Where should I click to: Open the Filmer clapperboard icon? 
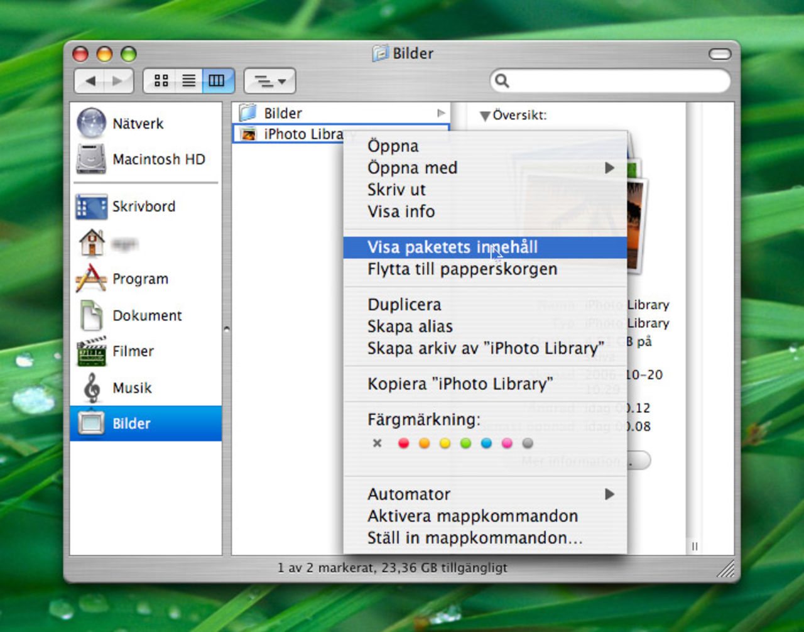[x=92, y=351]
